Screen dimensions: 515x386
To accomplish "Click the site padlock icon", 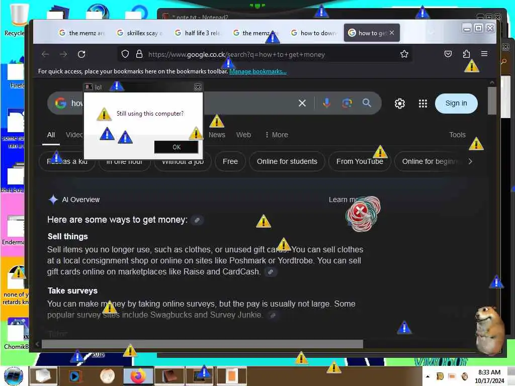I will point(139,54).
